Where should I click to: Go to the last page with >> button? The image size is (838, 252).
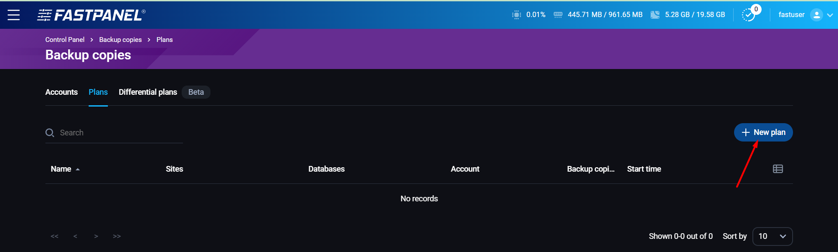tap(117, 236)
